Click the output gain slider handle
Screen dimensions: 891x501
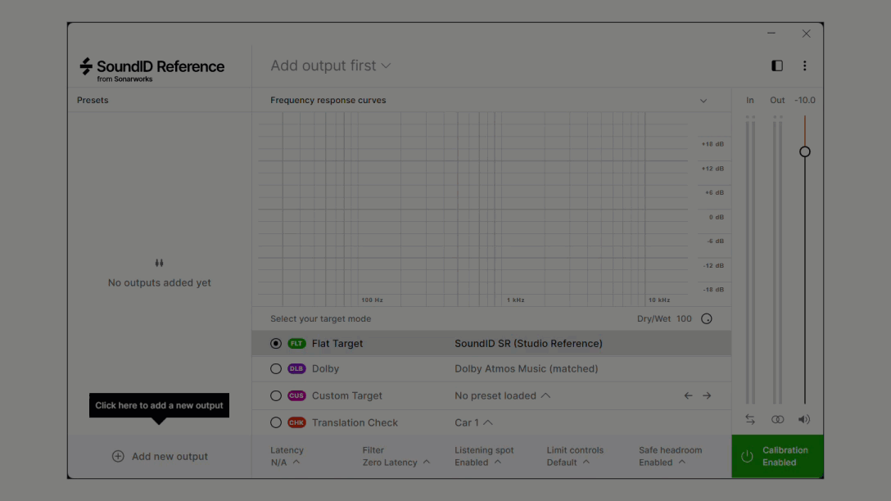pos(805,151)
